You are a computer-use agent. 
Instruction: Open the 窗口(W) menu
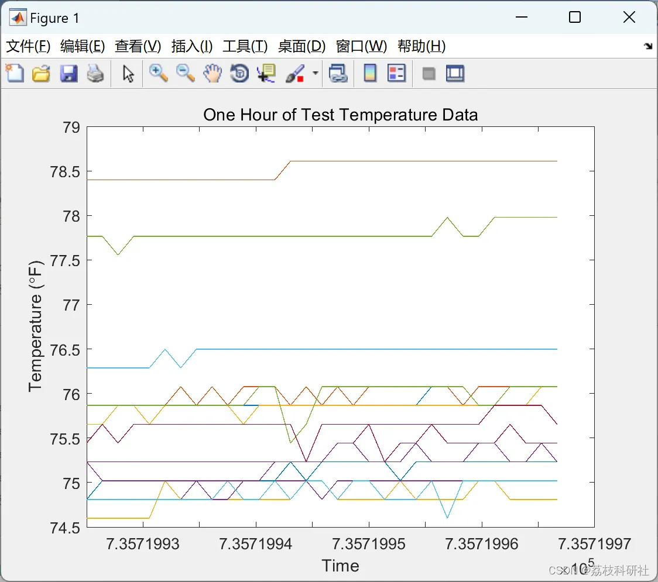[x=361, y=46]
